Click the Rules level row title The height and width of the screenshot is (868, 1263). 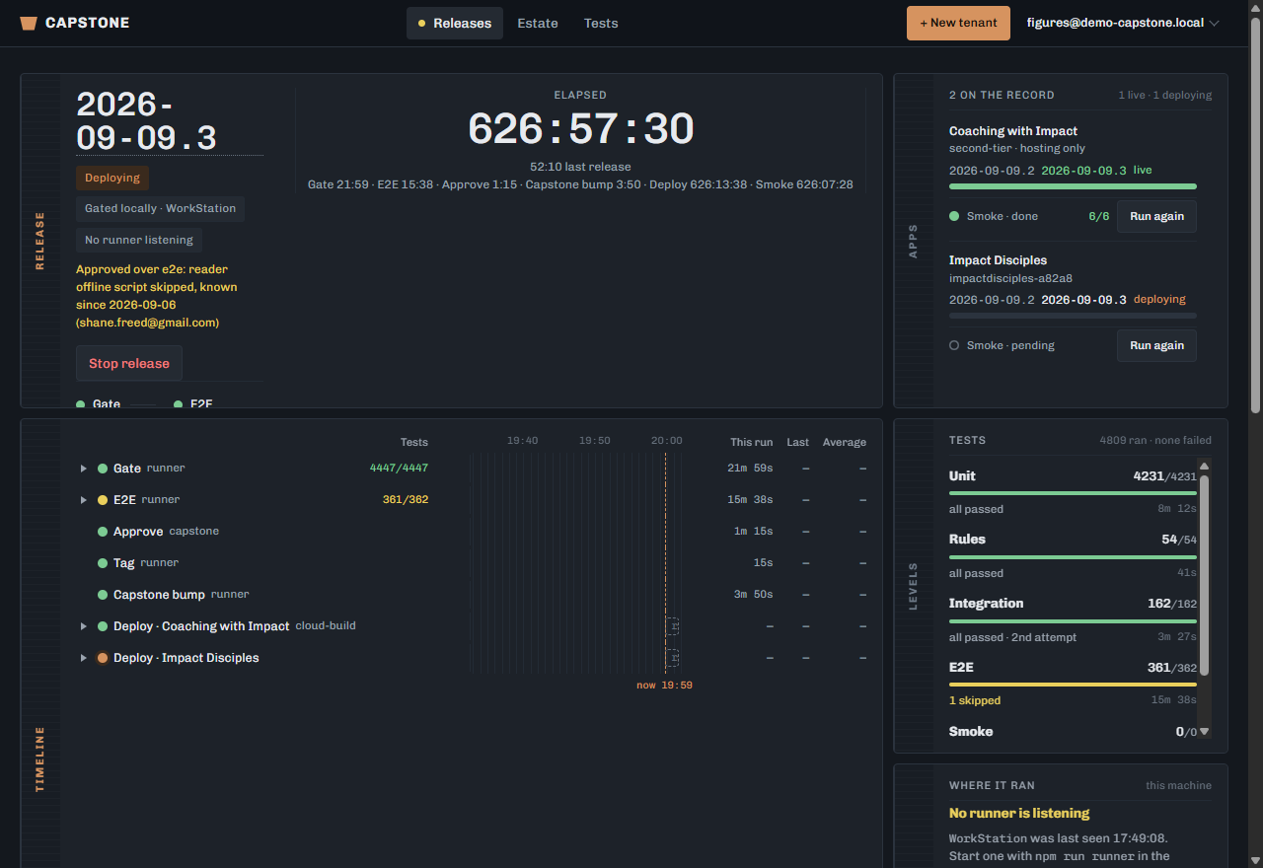point(967,539)
